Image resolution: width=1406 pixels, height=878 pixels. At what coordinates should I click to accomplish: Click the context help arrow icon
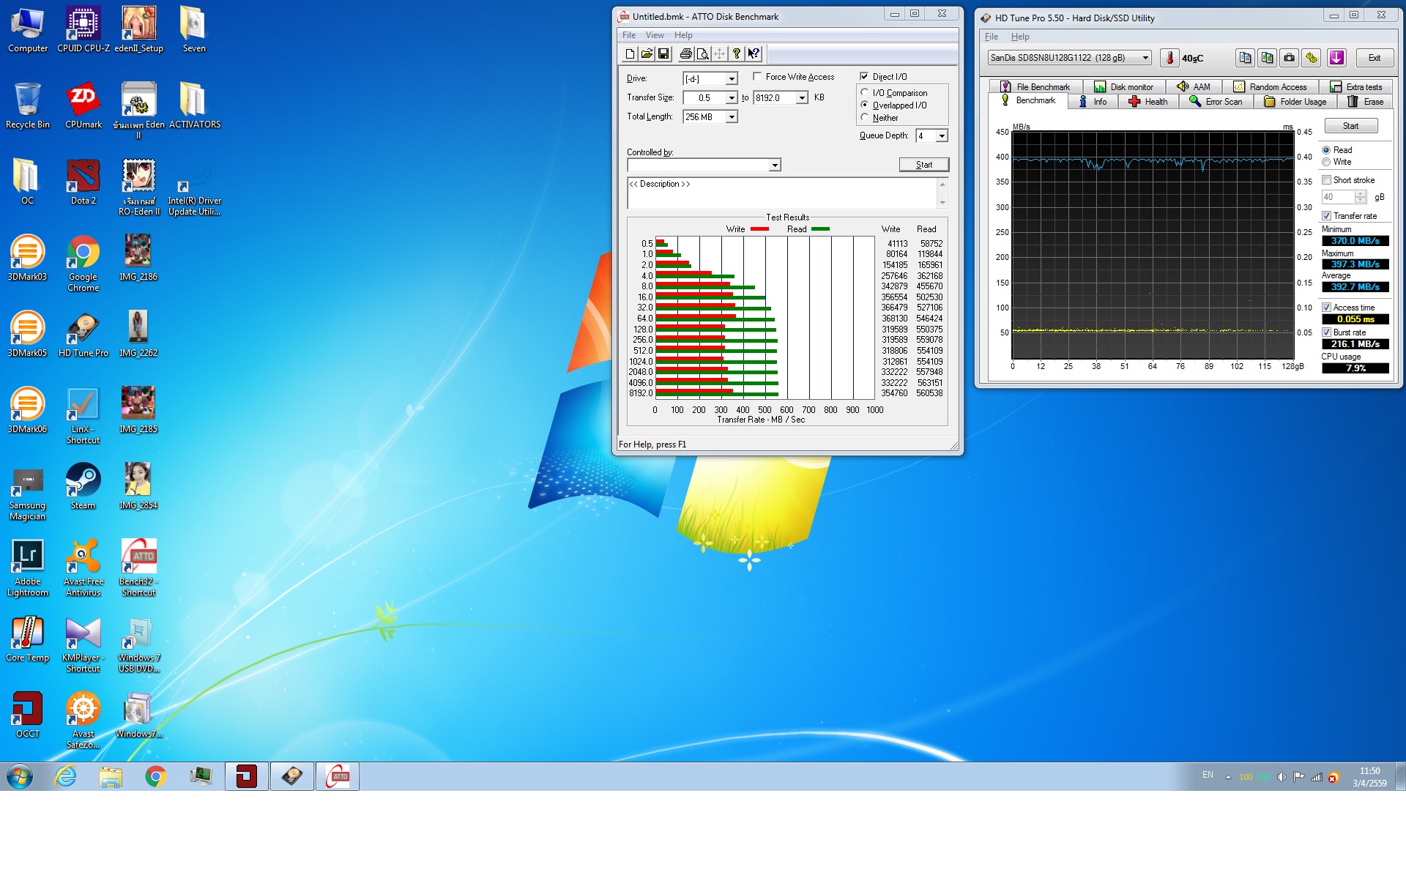(754, 53)
